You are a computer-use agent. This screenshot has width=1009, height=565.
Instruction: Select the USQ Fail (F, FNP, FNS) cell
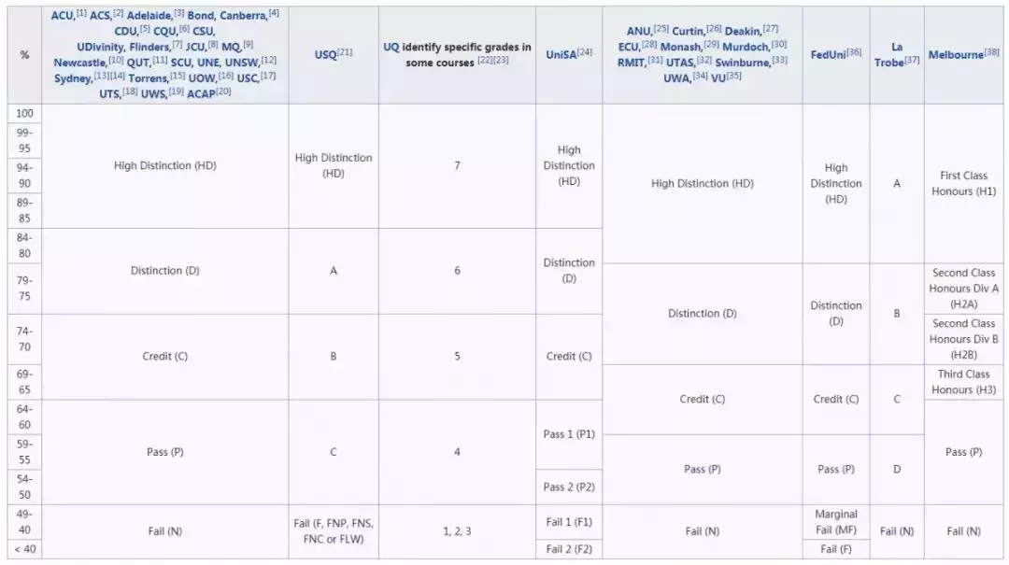[x=333, y=530]
